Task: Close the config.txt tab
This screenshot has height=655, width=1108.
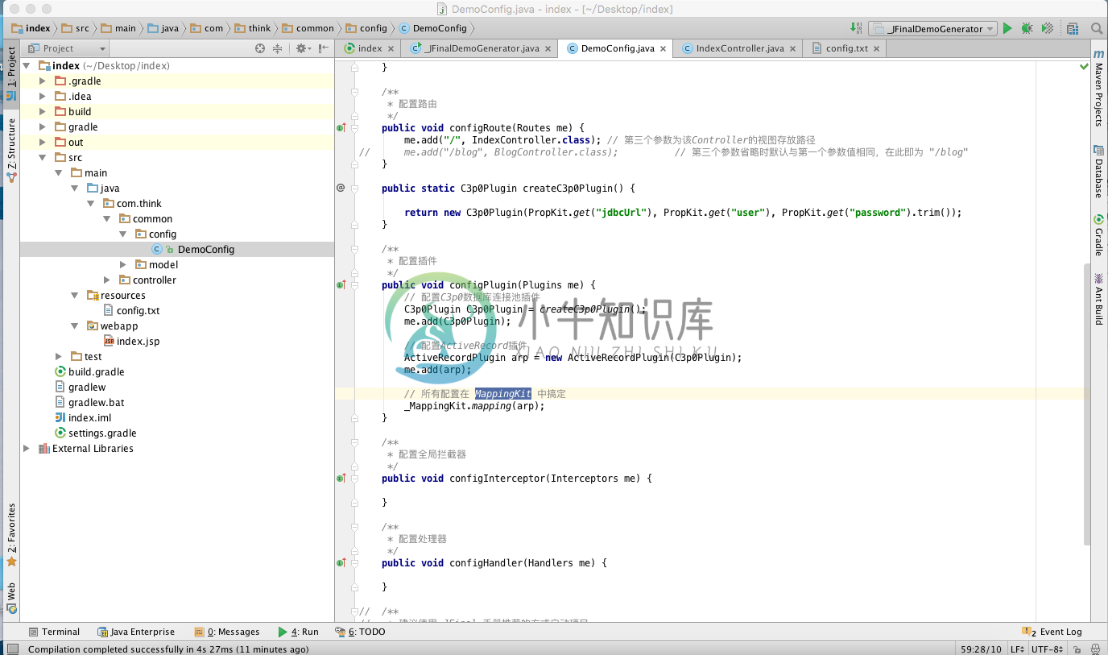Action: (877, 49)
